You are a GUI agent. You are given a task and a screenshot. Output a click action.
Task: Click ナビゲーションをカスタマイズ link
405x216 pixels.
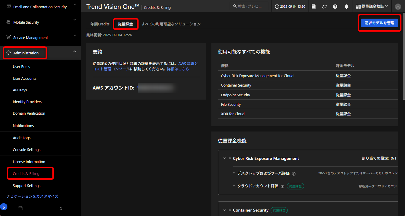pyautogui.click(x=33, y=196)
